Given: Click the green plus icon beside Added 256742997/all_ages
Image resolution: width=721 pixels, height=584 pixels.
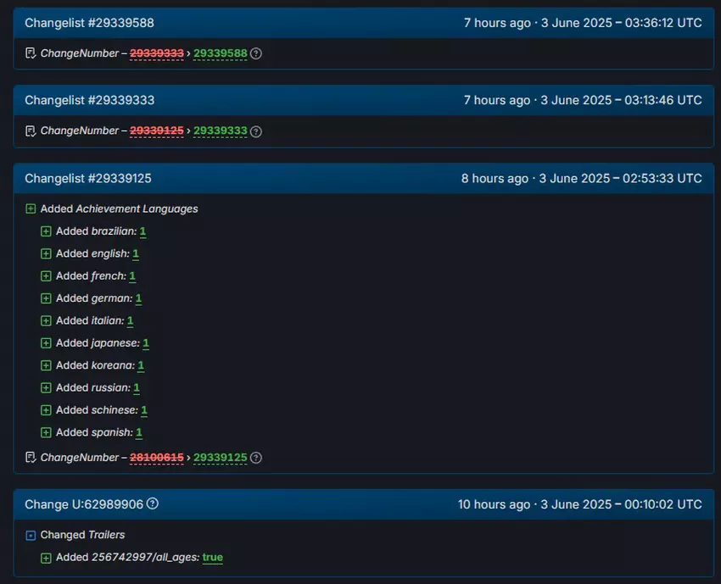Looking at the screenshot, I should 46,557.
